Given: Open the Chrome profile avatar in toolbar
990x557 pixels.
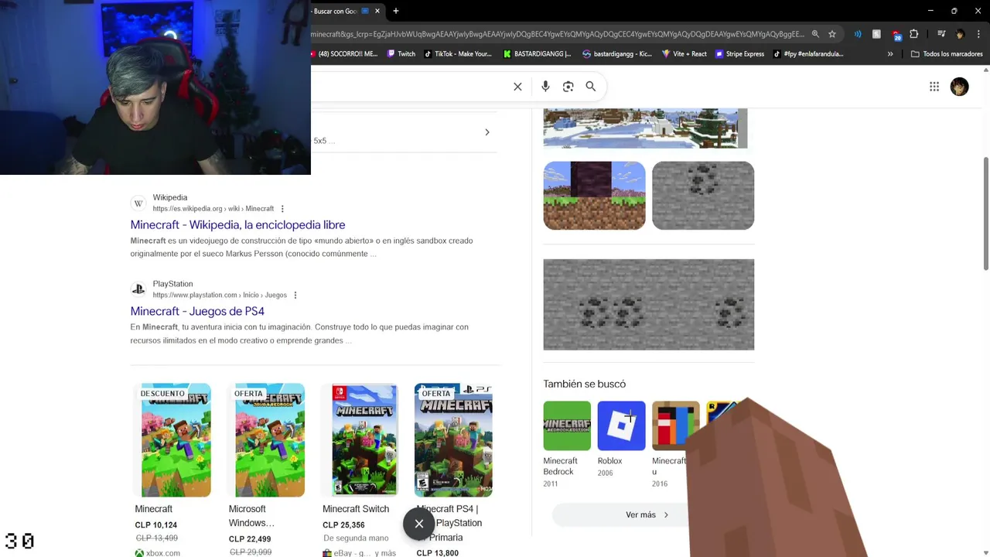Looking at the screenshot, I should coord(960,34).
